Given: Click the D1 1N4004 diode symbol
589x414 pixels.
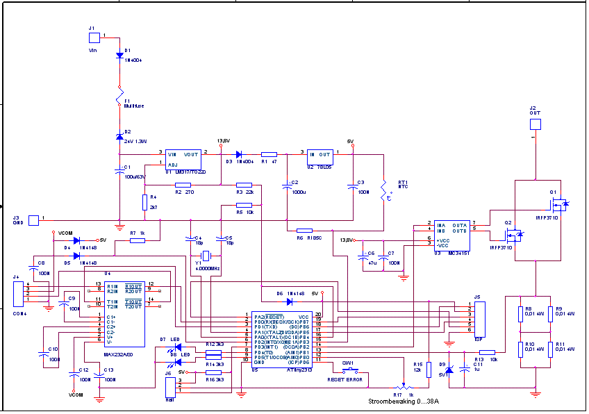Looking at the screenshot, I should click(119, 55).
